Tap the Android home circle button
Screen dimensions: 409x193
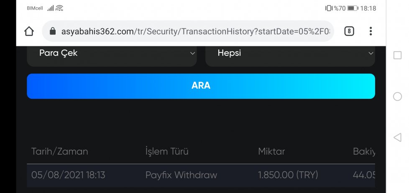click(x=397, y=97)
